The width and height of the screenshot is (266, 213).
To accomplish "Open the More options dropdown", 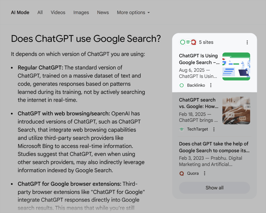I will 133,12.
